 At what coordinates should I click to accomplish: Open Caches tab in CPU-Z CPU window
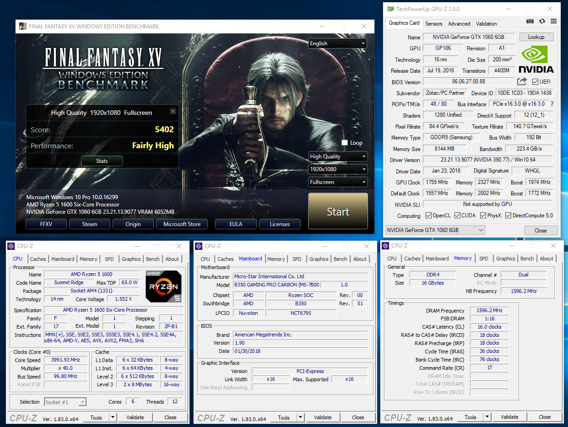point(38,259)
